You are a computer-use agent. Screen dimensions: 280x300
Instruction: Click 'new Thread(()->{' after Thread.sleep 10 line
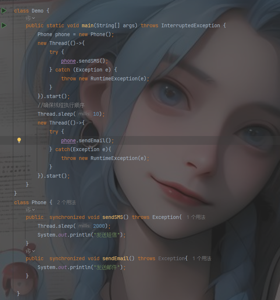(61, 123)
